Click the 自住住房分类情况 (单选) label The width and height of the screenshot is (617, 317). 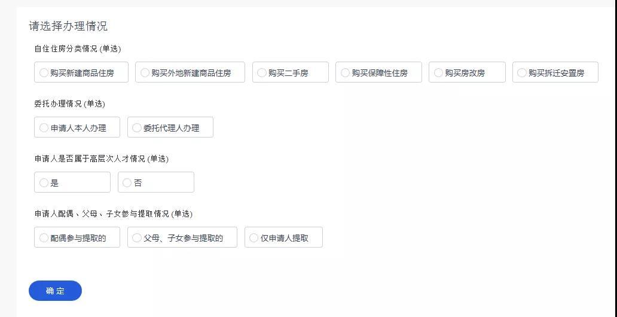78,49
